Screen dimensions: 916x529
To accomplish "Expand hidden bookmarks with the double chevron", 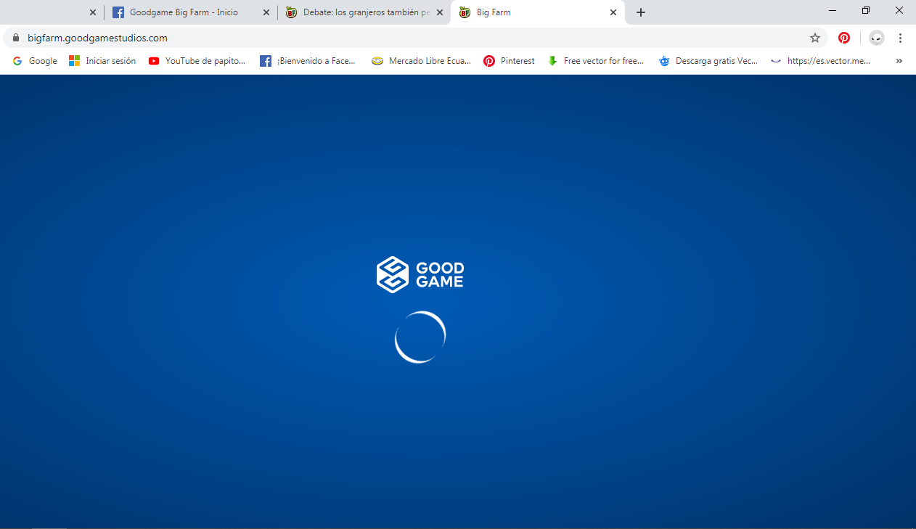I will (899, 61).
